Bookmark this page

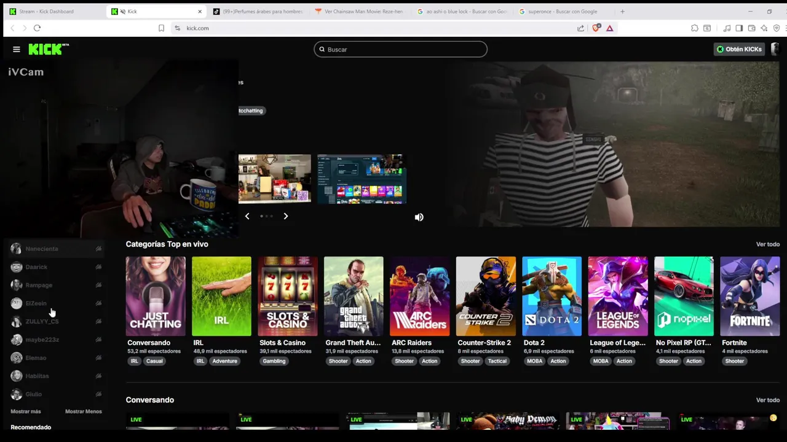coord(161,28)
